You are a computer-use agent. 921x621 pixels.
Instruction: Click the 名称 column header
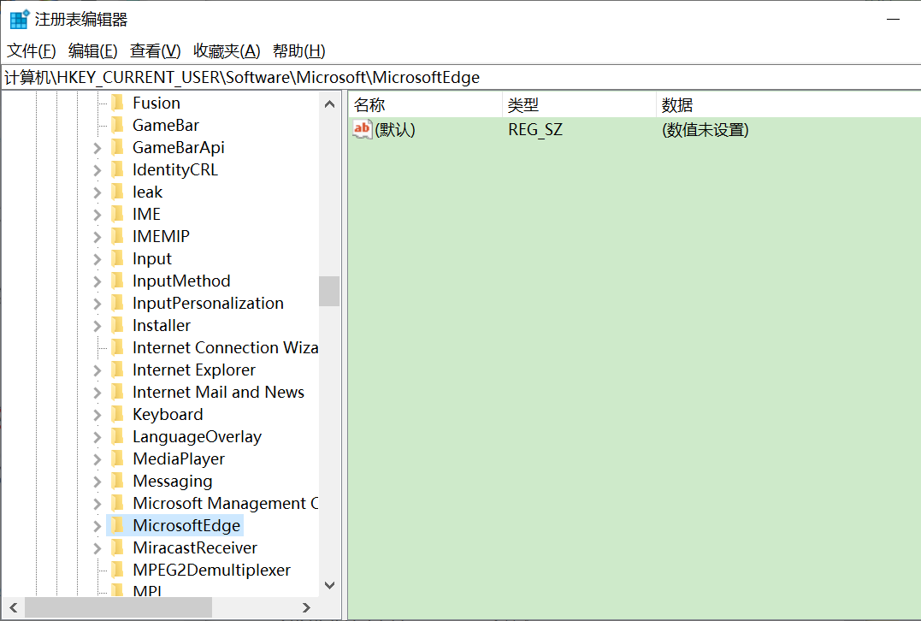point(425,105)
